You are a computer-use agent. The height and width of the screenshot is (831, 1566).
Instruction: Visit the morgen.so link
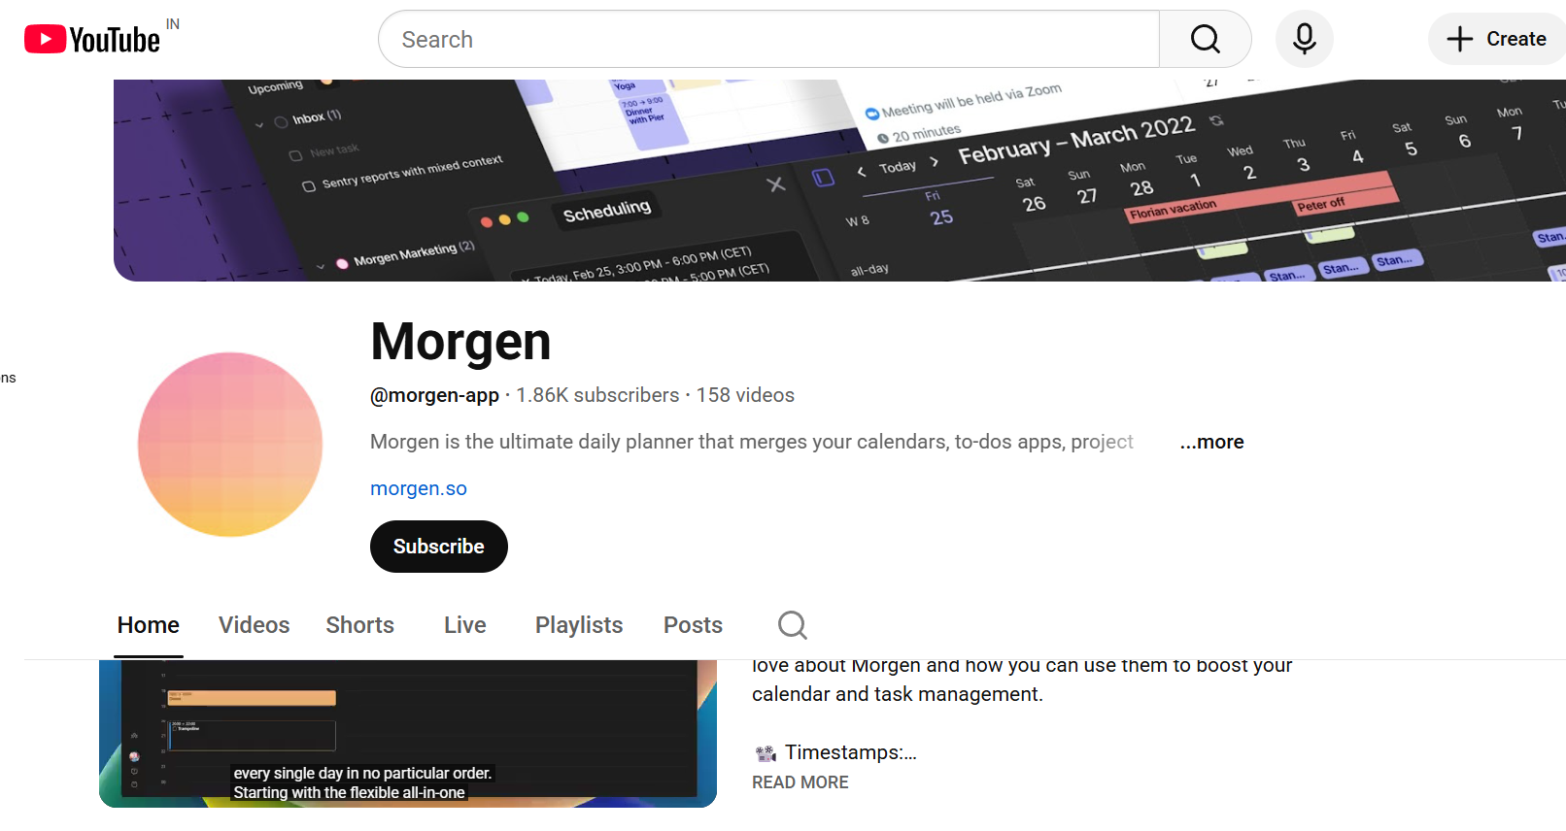coord(419,488)
